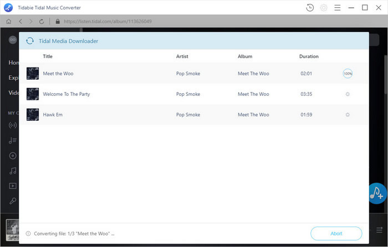Go to the home page icon
The height and width of the screenshot is (247, 388).
tap(9, 22)
